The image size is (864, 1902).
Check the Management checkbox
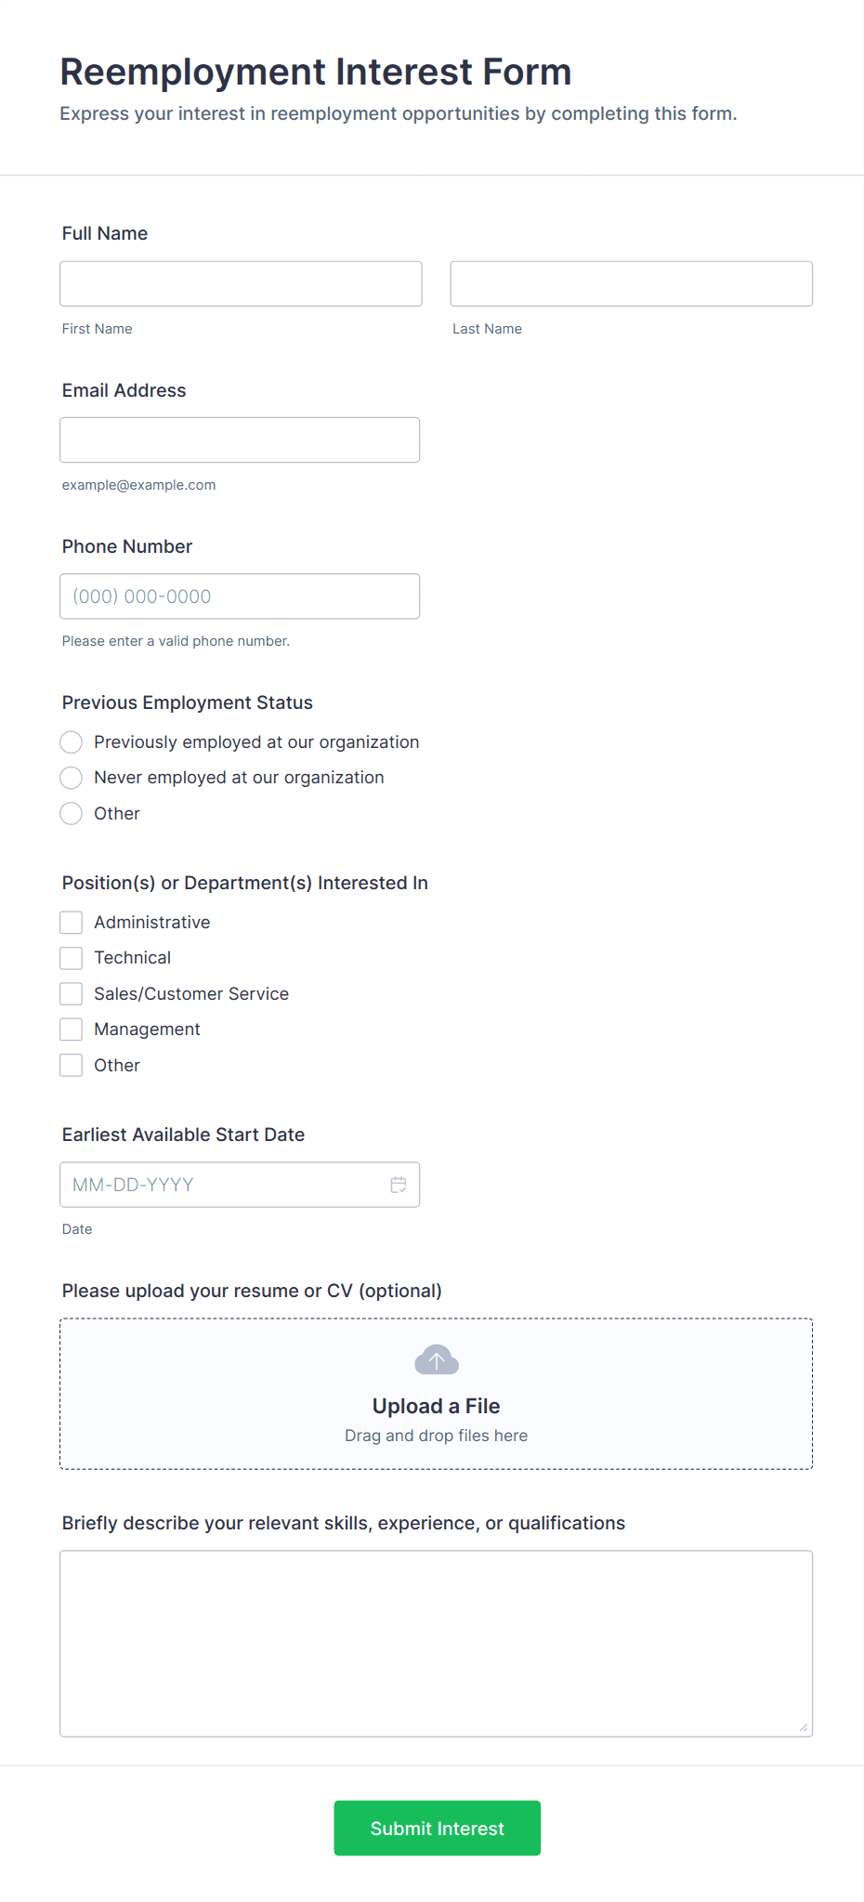pos(72,1030)
